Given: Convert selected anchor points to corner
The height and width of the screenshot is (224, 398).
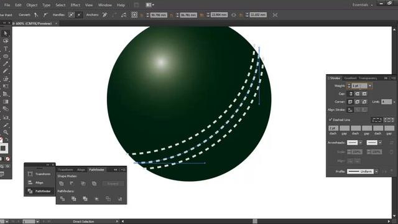Looking at the screenshot, I should [x=36, y=15].
